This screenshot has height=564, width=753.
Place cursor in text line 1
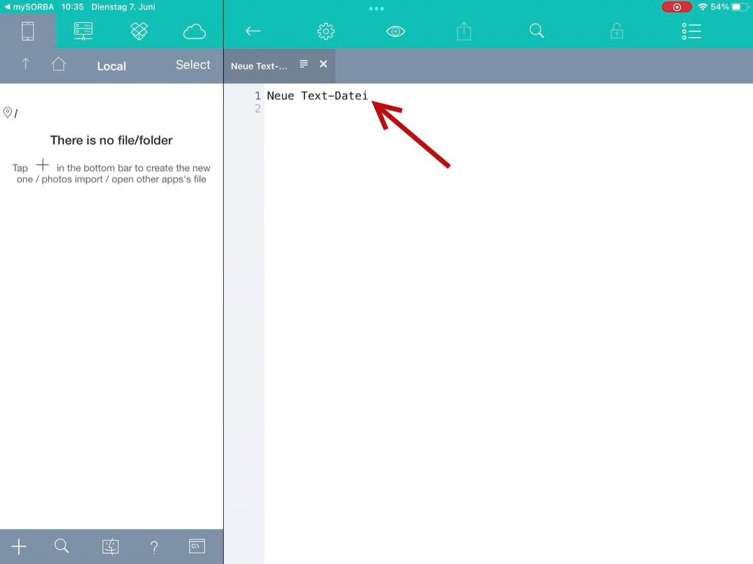pyautogui.click(x=317, y=96)
